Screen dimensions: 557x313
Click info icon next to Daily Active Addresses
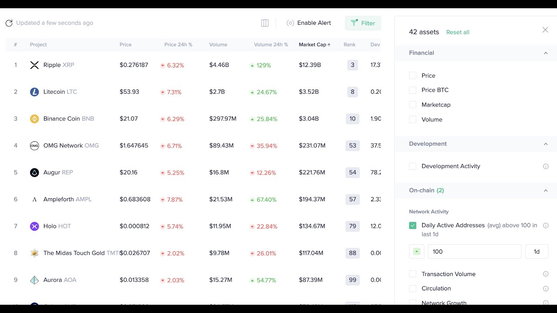coord(546,226)
